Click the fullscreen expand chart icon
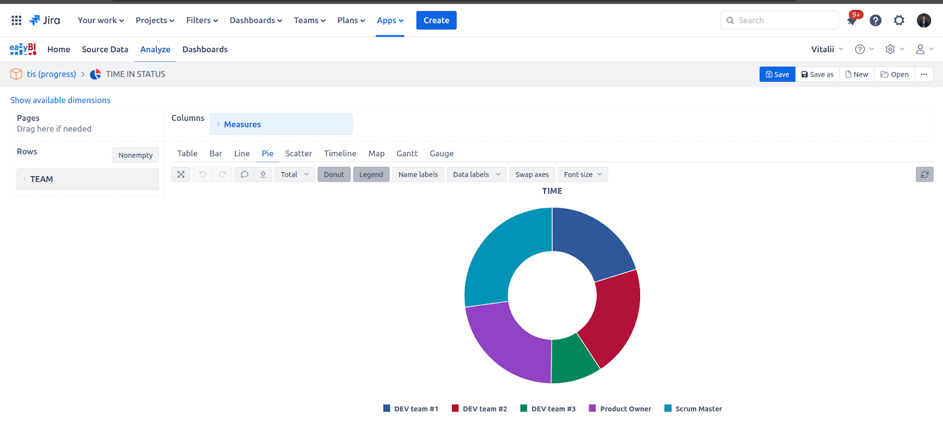 pyautogui.click(x=181, y=174)
